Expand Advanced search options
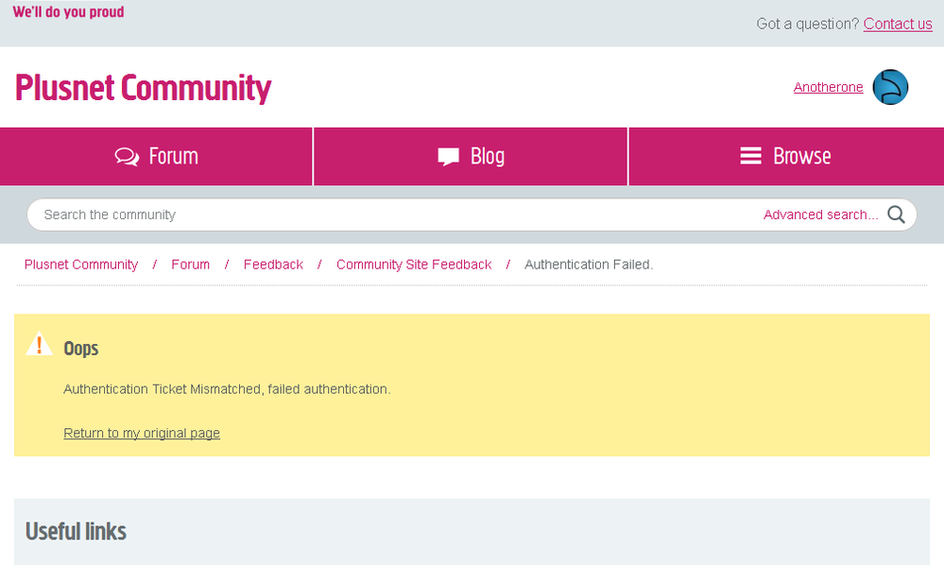Screen dimensions: 944x566 coord(820,214)
